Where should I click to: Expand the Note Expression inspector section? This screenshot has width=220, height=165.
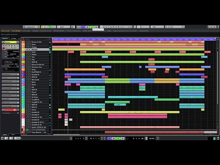(x=10, y=85)
